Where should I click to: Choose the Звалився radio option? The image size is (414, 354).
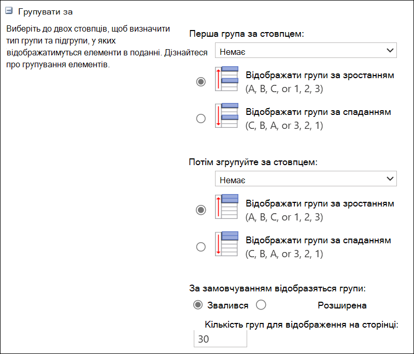198,305
